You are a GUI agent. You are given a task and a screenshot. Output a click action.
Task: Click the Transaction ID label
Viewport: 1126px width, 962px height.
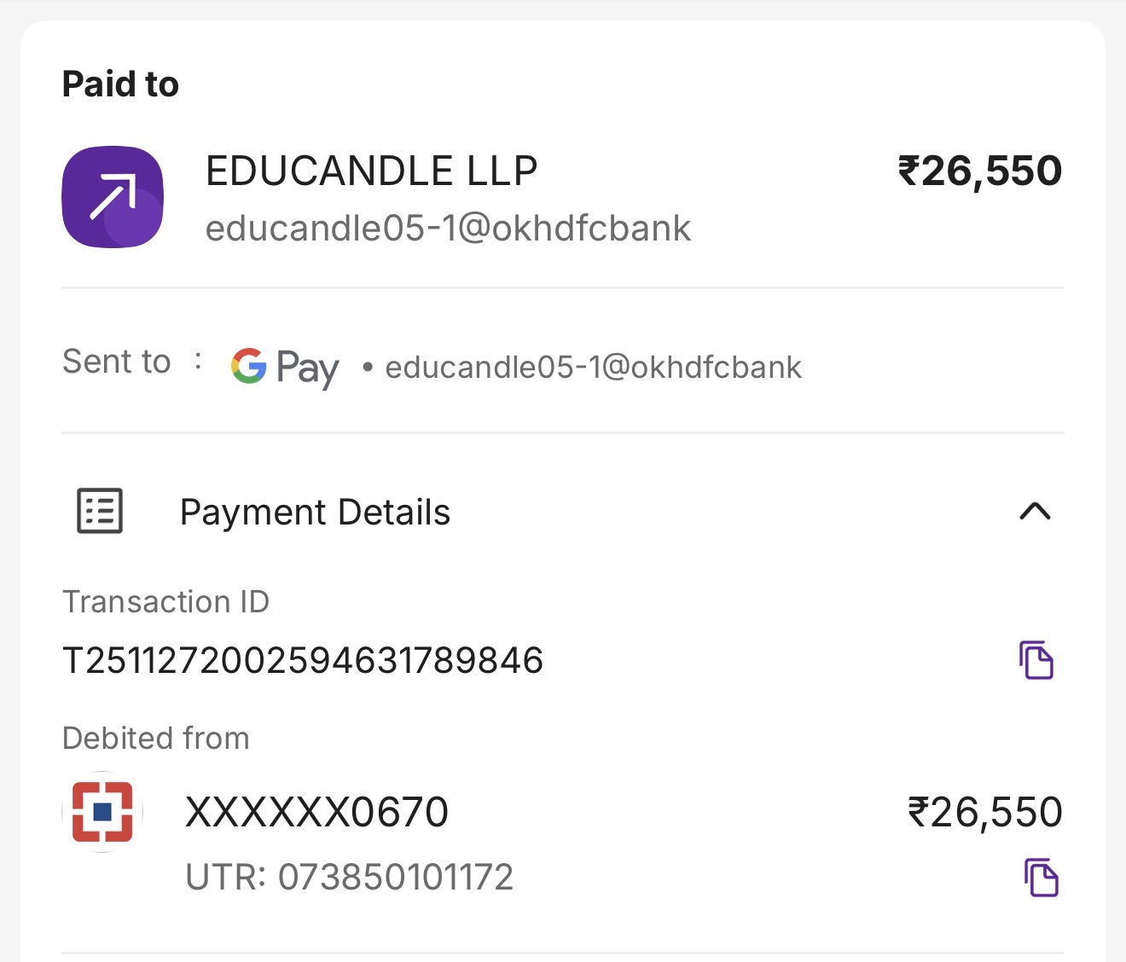click(165, 602)
